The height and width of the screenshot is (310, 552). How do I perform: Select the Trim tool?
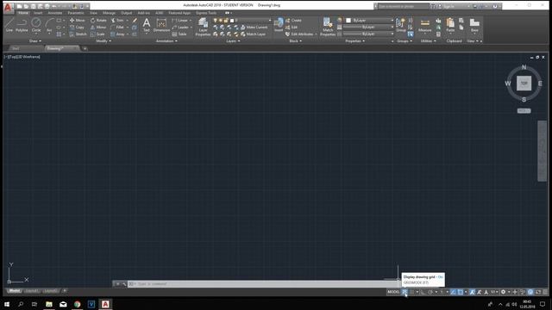(x=117, y=21)
